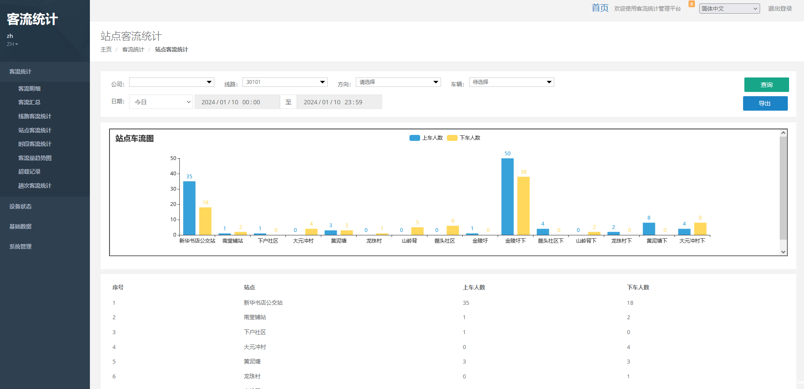Viewport: 804px width, 389px height.
Task: Click the chart scrollbar down arrow
Action: pyautogui.click(x=783, y=252)
